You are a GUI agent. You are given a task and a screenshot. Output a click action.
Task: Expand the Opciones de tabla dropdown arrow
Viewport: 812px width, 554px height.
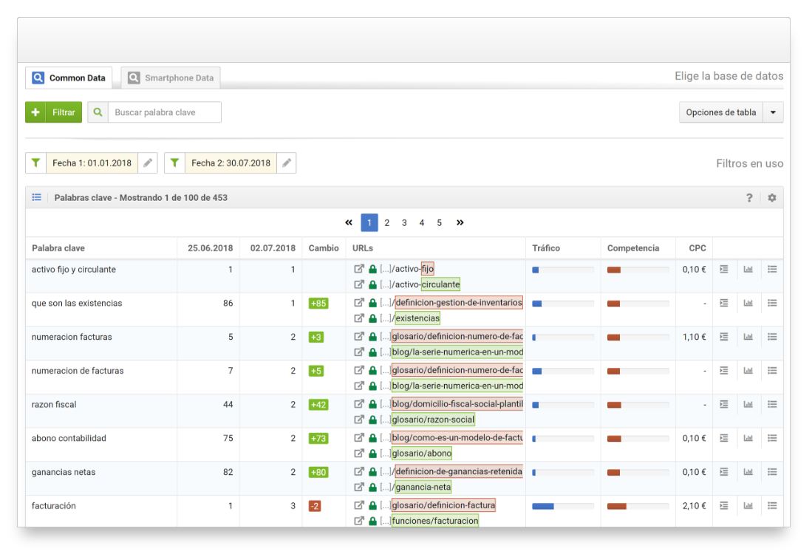pyautogui.click(x=773, y=113)
